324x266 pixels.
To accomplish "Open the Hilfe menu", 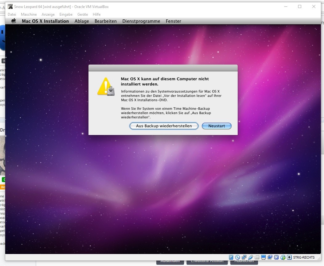I will point(96,14).
